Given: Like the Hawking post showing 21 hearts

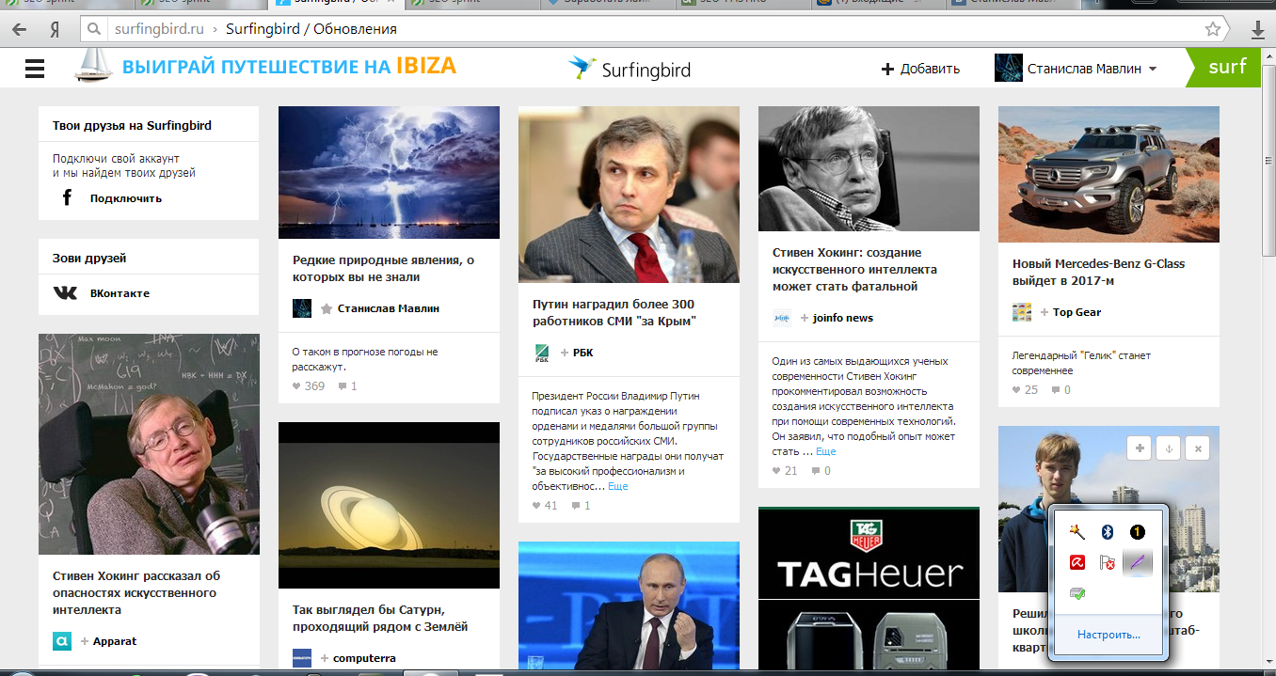Looking at the screenshot, I should (x=777, y=471).
